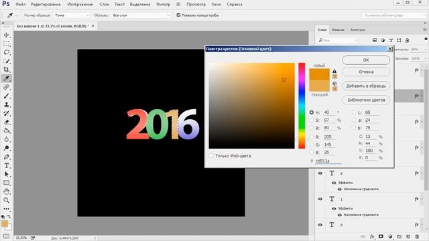Open the Файл menu
This screenshot has width=429, height=241.
[x=21, y=5]
